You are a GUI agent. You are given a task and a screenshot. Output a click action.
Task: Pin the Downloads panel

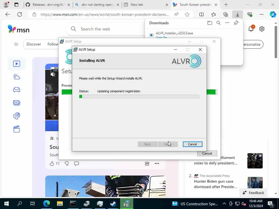pos(236,23)
